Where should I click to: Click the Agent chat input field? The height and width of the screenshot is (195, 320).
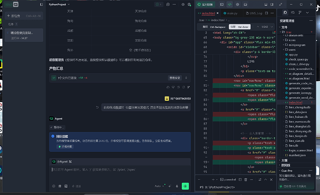tap(120, 173)
